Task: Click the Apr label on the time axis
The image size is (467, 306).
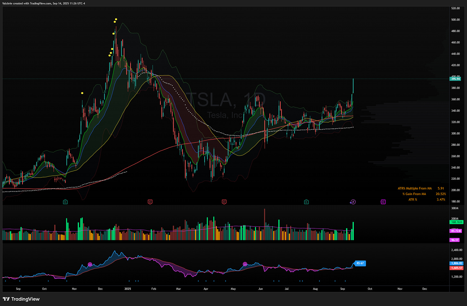Action: (x=206, y=289)
